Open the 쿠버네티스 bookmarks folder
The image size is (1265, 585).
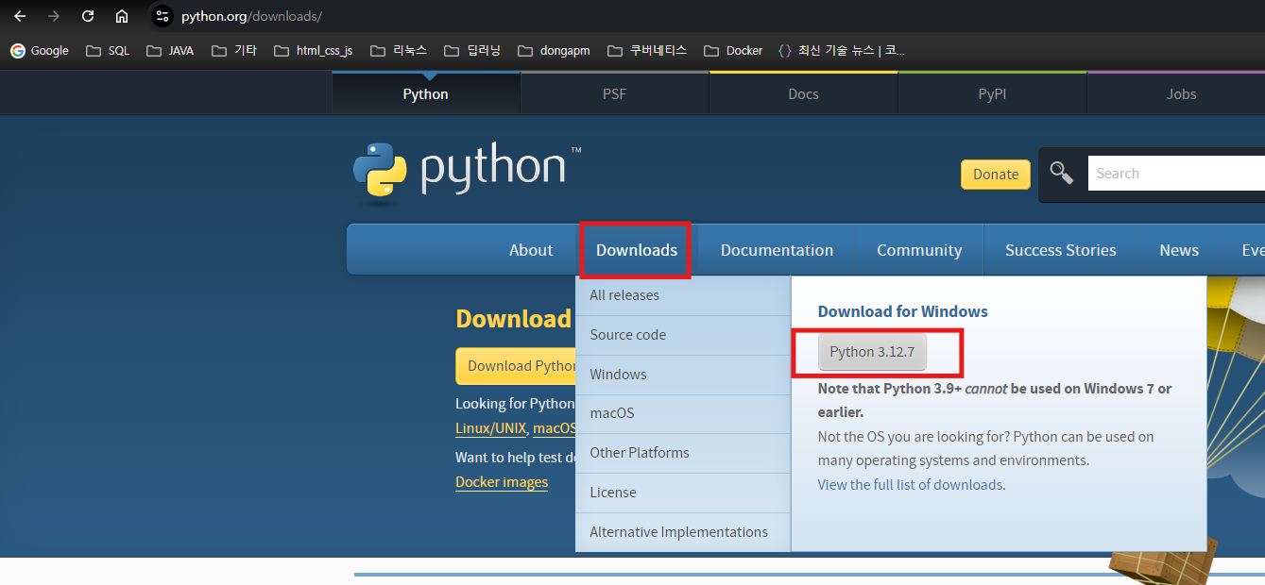tap(647, 51)
